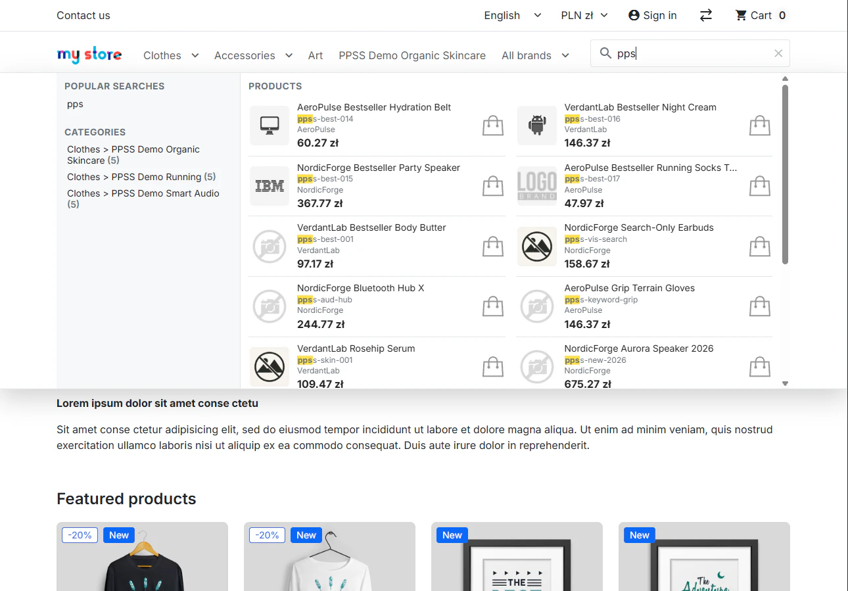The width and height of the screenshot is (848, 591).
Task: Open category Clothes > PPSS Demo Organic Skincare
Action: (x=133, y=154)
